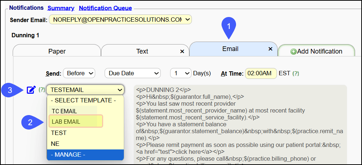
Task: Open the Due Date dropdown
Action: click(132, 73)
